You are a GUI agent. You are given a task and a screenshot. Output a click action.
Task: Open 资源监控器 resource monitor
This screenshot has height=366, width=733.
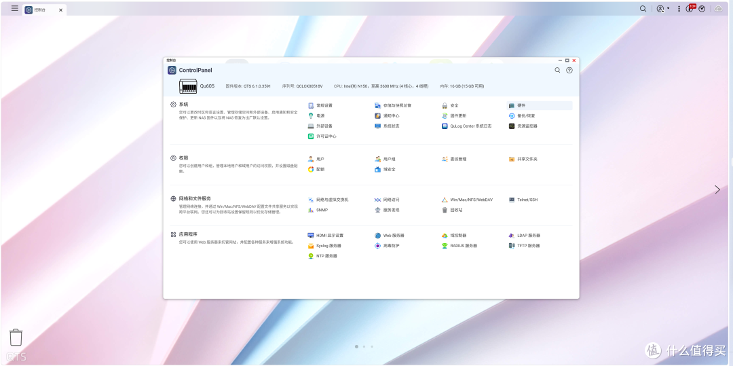click(523, 126)
